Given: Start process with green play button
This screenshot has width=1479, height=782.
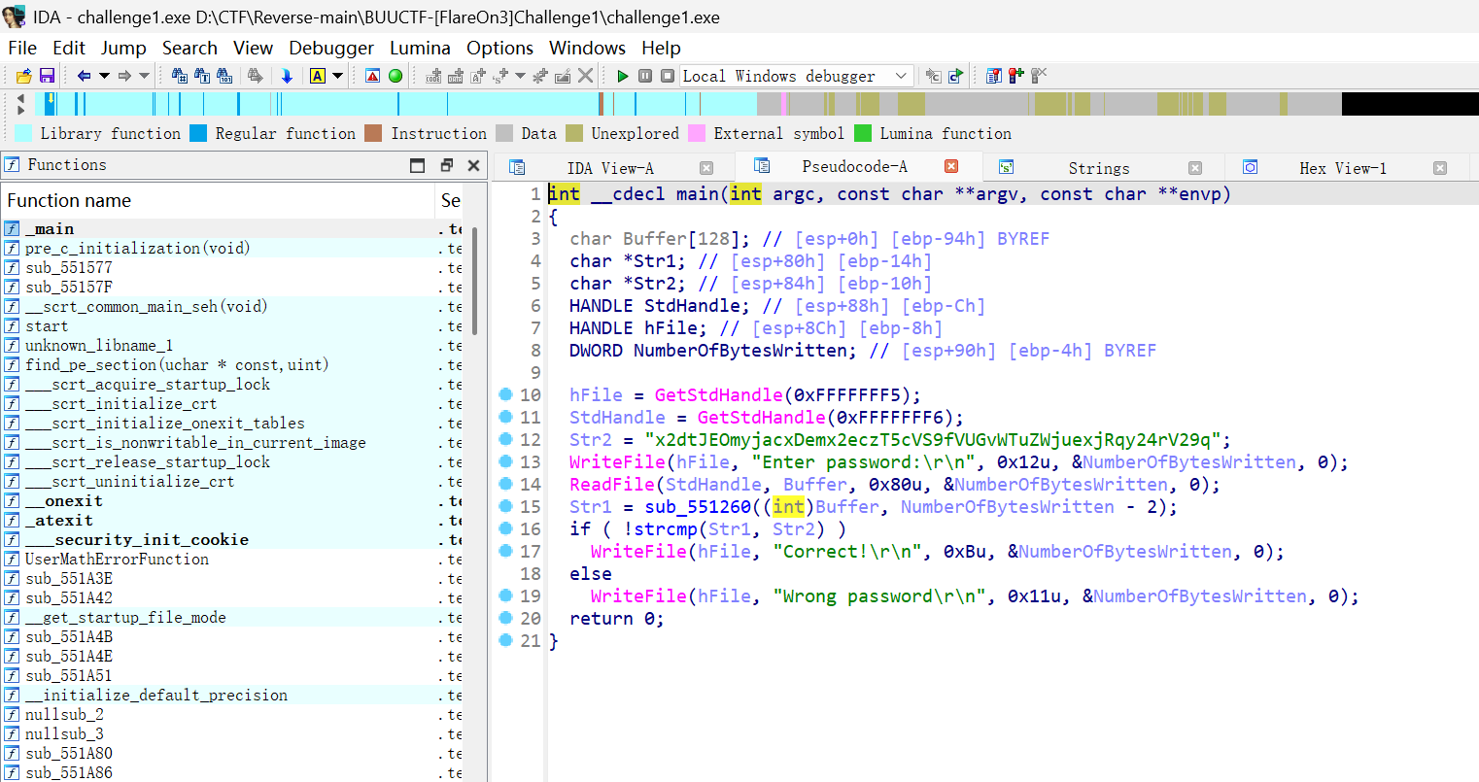Looking at the screenshot, I should (x=623, y=76).
